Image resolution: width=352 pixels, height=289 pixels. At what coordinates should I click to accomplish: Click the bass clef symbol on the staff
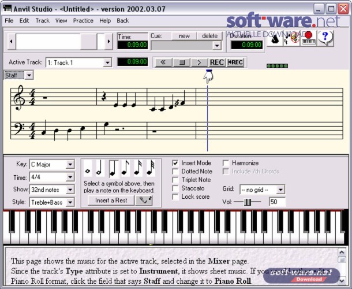point(20,129)
